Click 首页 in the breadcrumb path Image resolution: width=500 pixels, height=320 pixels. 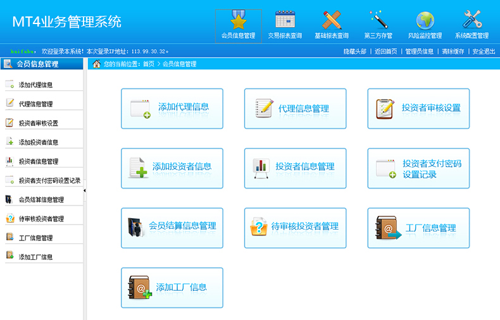[148, 64]
